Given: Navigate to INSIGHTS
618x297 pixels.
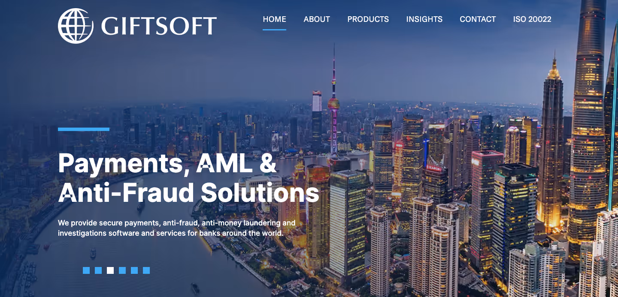Looking at the screenshot, I should (x=424, y=19).
